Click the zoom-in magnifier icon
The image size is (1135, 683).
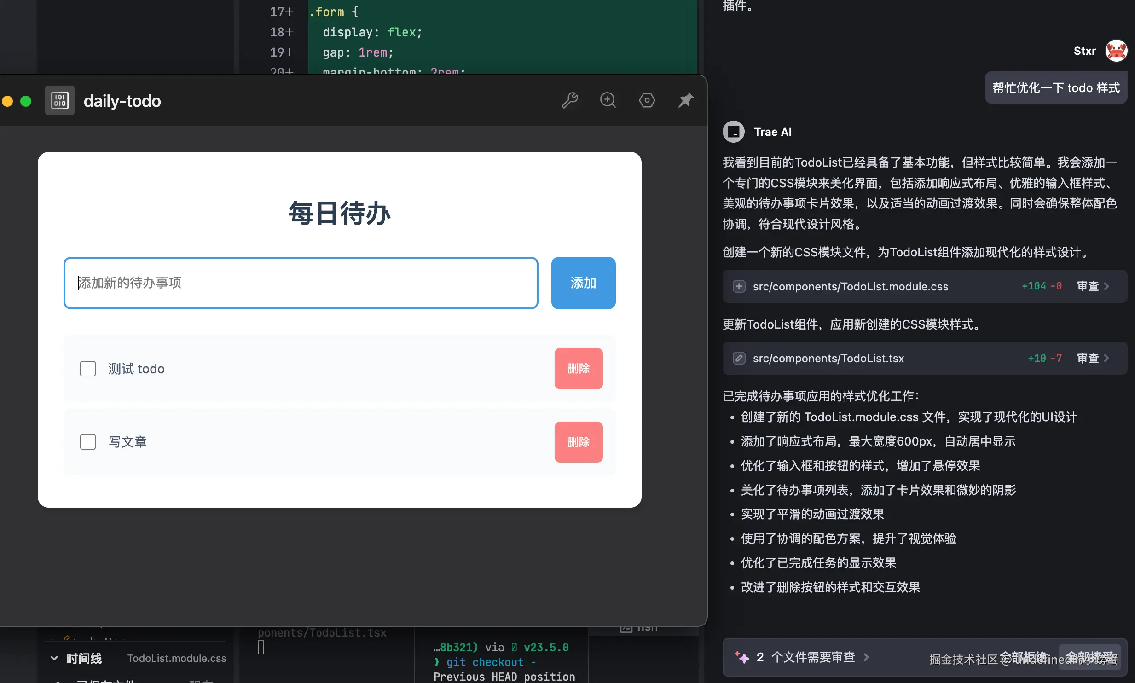coord(608,100)
